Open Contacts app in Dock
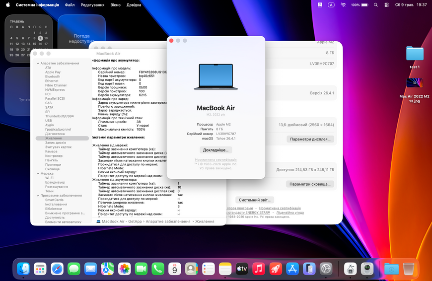Image resolution: width=432 pixels, height=281 pixels. click(192, 269)
